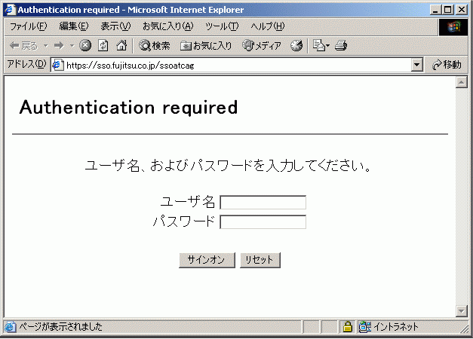Click the 移動 Go button
The image size is (473, 339).
[447, 66]
